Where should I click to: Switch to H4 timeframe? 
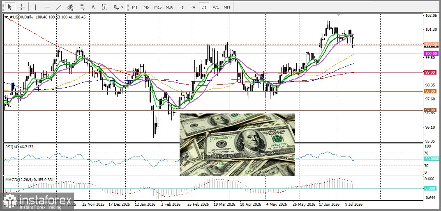[192, 7]
